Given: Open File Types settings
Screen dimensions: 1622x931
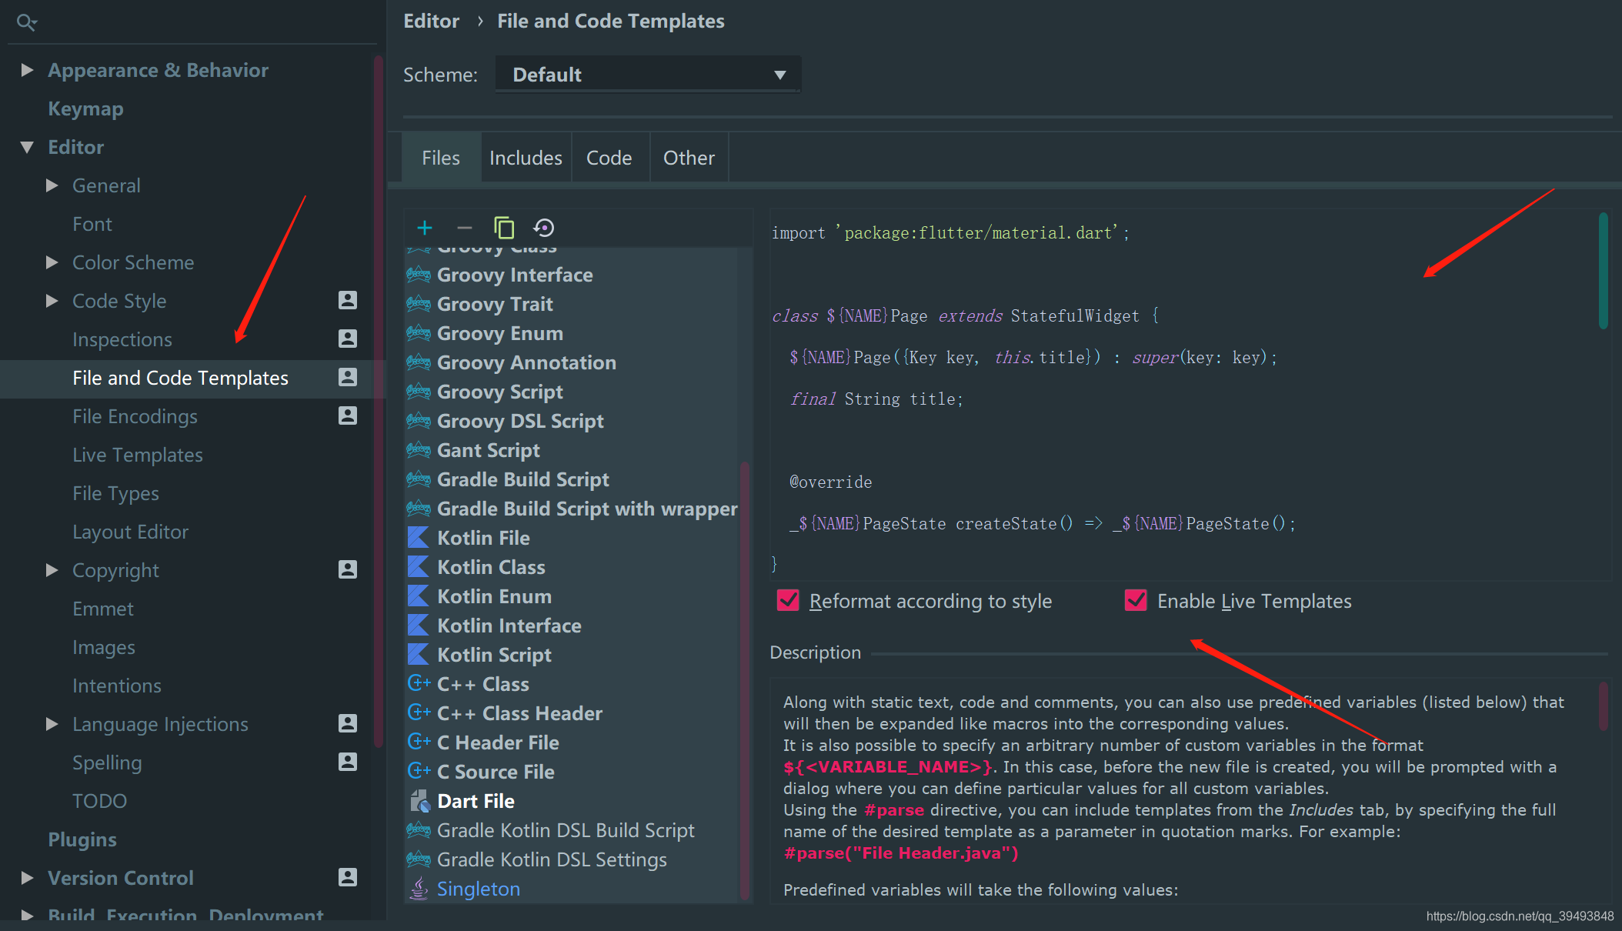Looking at the screenshot, I should click(x=115, y=493).
